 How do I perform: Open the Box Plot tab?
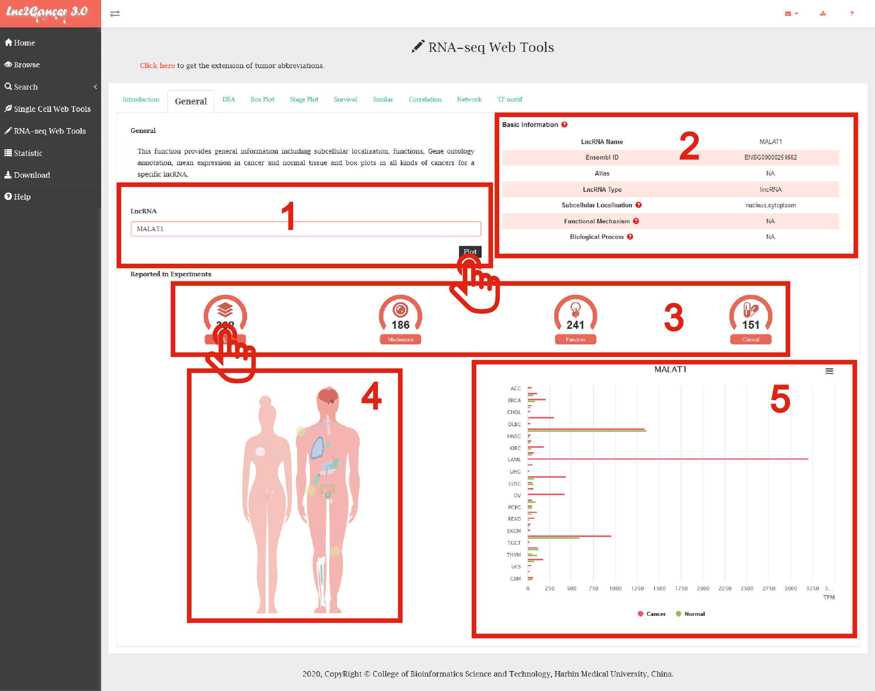(x=262, y=100)
